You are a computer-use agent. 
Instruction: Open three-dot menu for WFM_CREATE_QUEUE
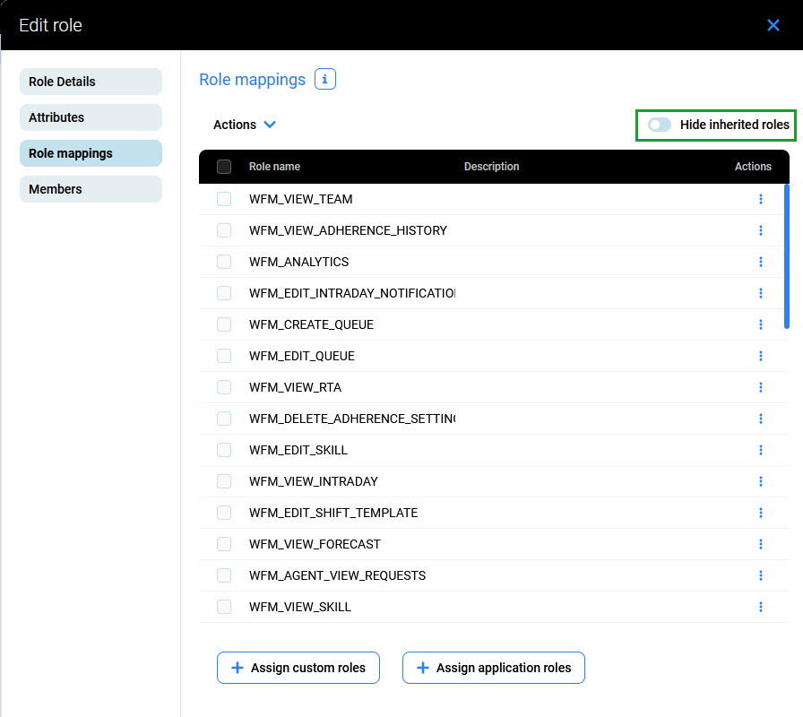click(x=760, y=324)
